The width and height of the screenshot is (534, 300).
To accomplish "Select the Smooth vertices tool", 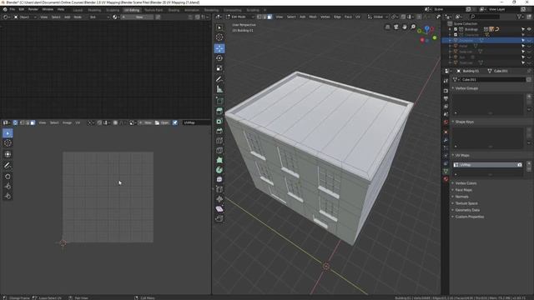I will [219, 179].
